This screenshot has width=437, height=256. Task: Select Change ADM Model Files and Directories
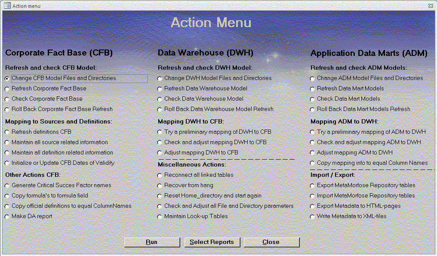(312, 79)
